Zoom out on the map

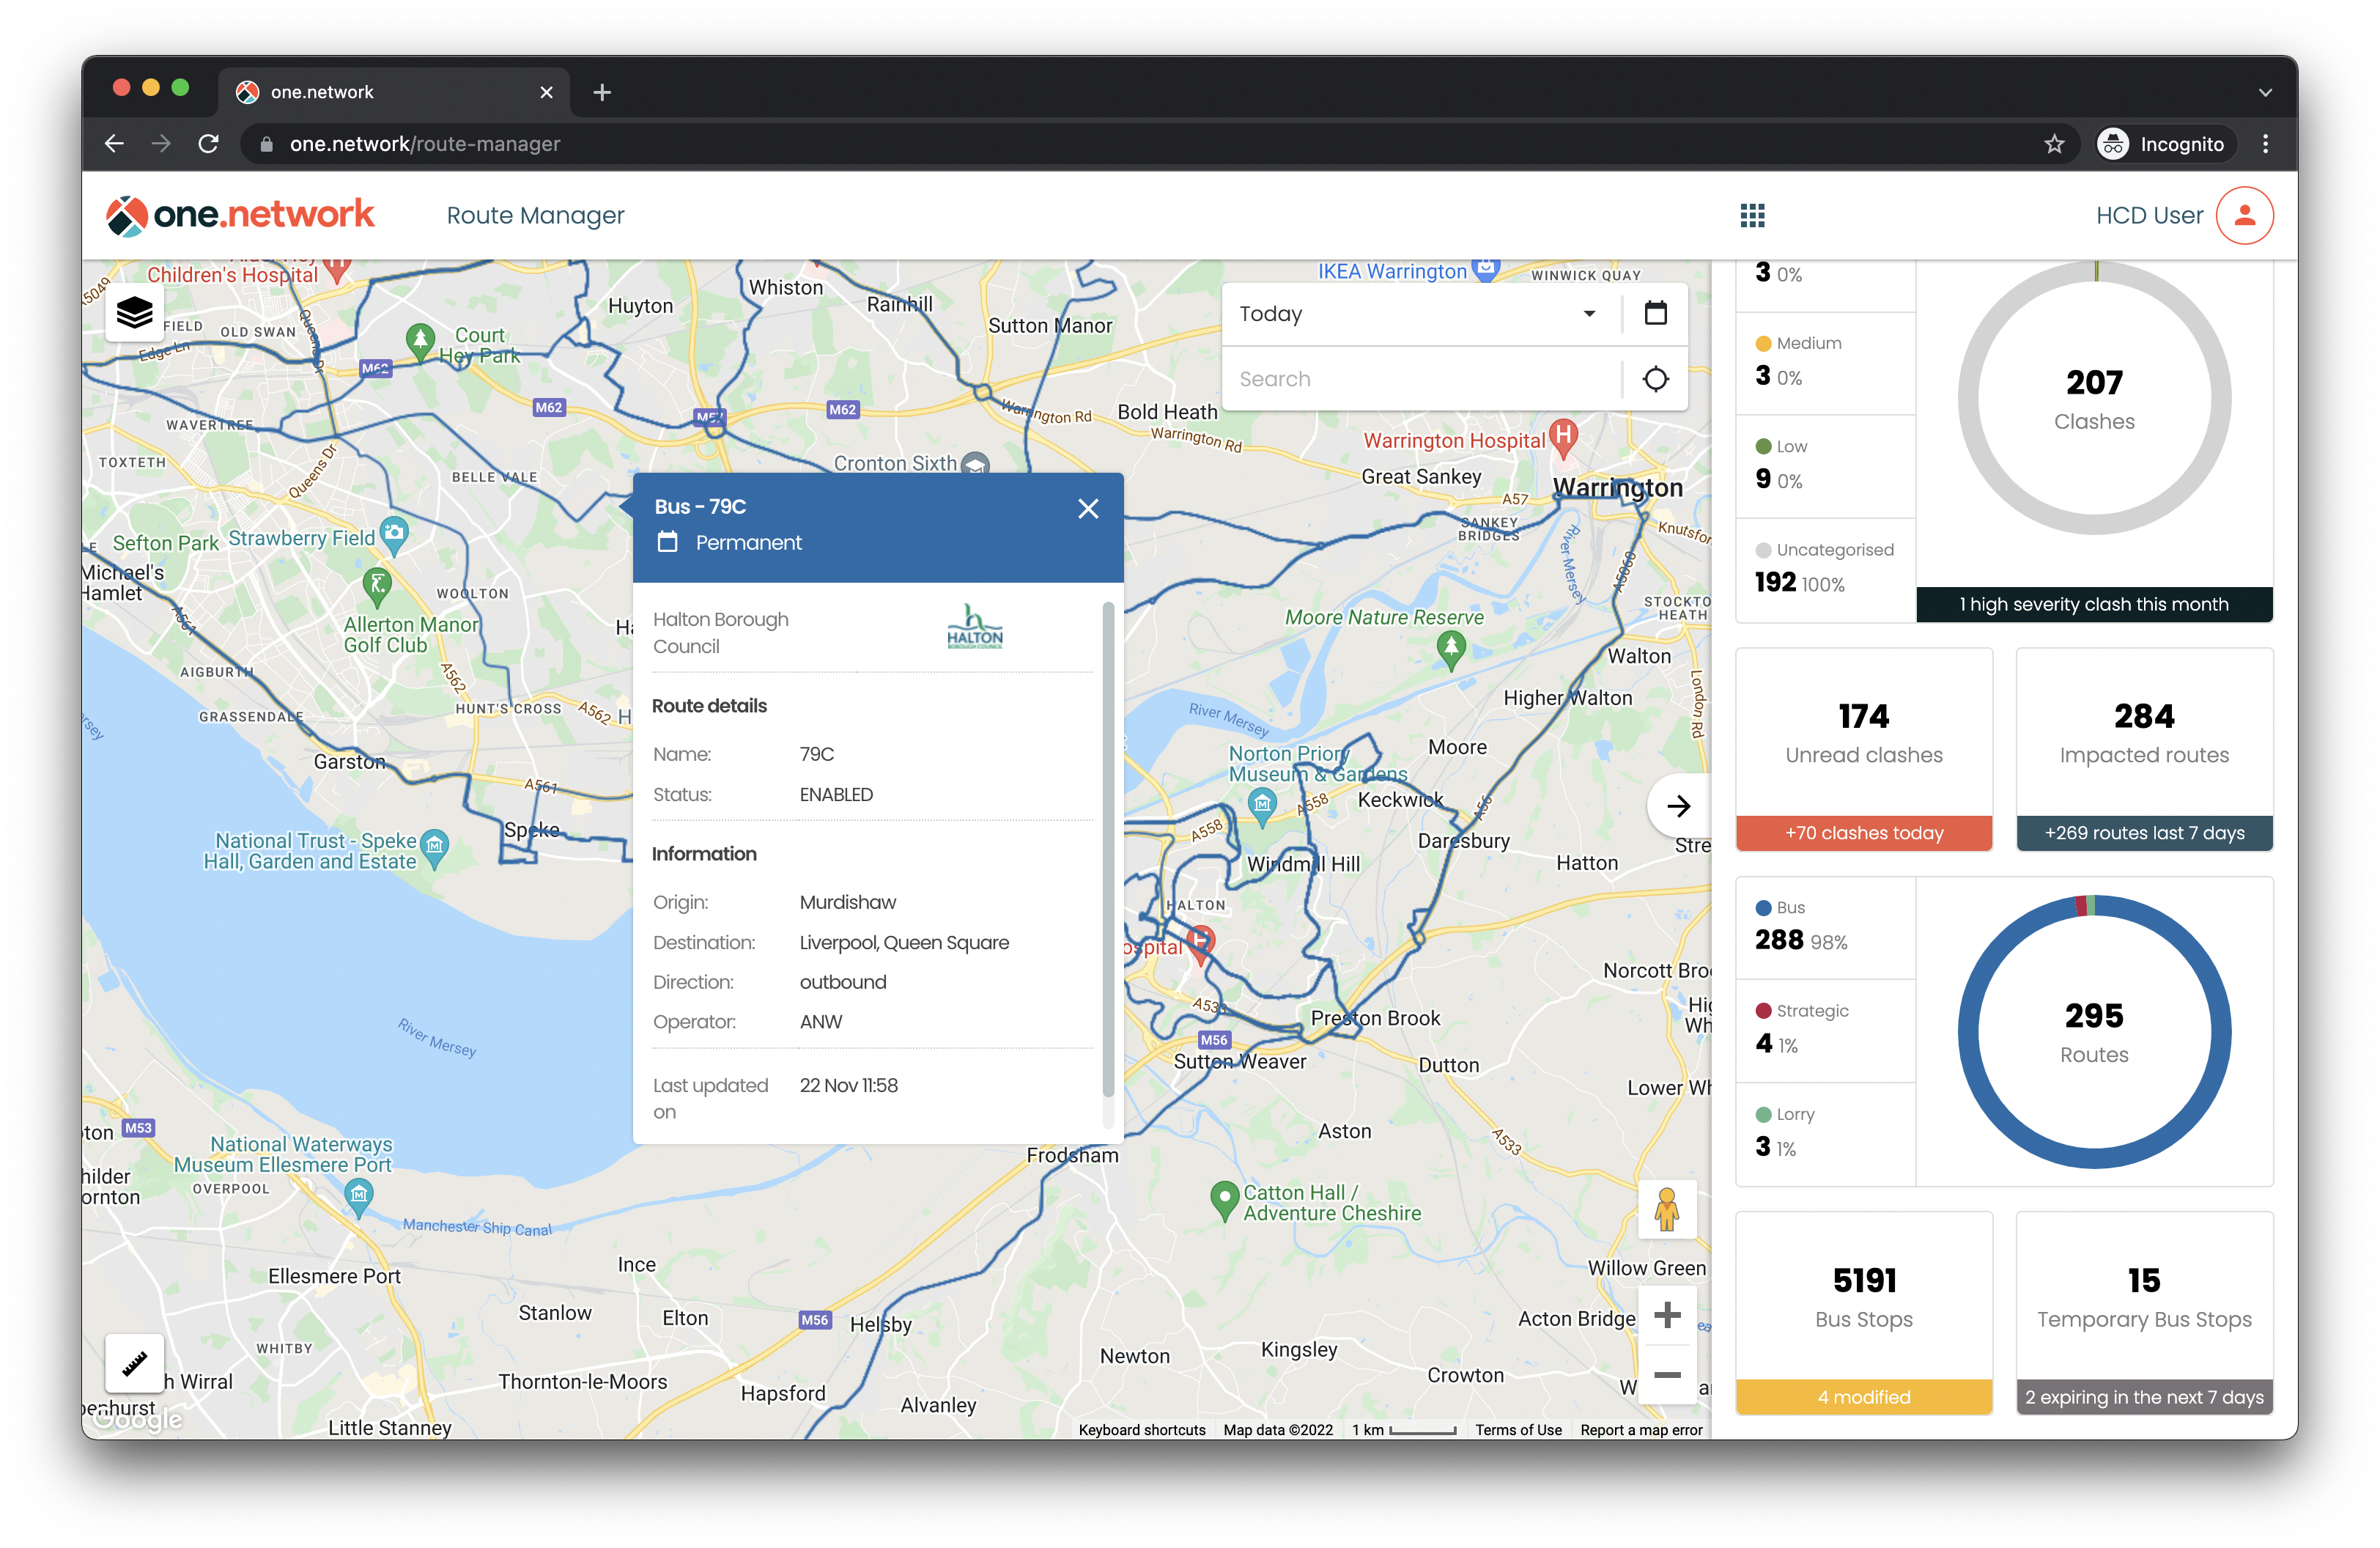[x=1666, y=1375]
